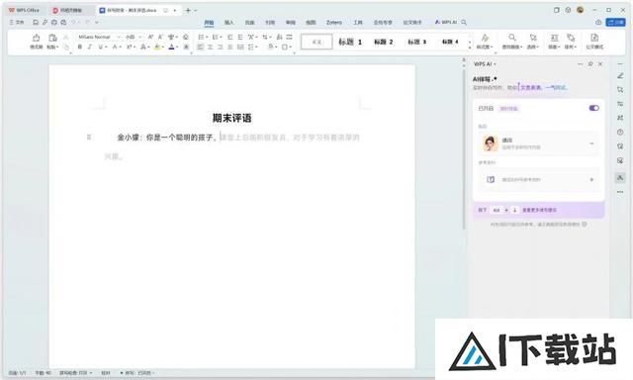This screenshot has width=633, height=380.
Task: Click the blue Share button
Action: click(x=615, y=22)
